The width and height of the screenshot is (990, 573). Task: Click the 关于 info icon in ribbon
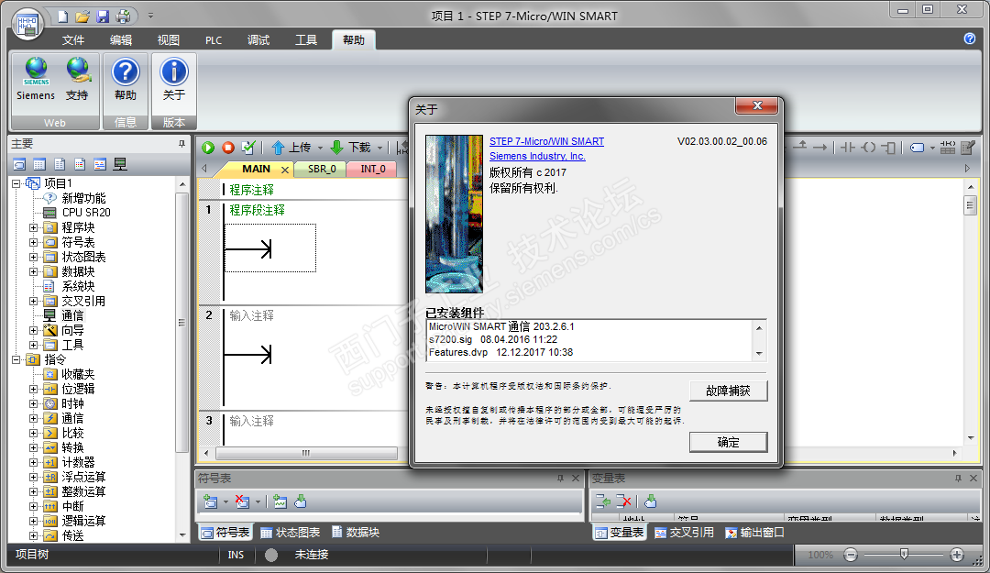(x=173, y=72)
